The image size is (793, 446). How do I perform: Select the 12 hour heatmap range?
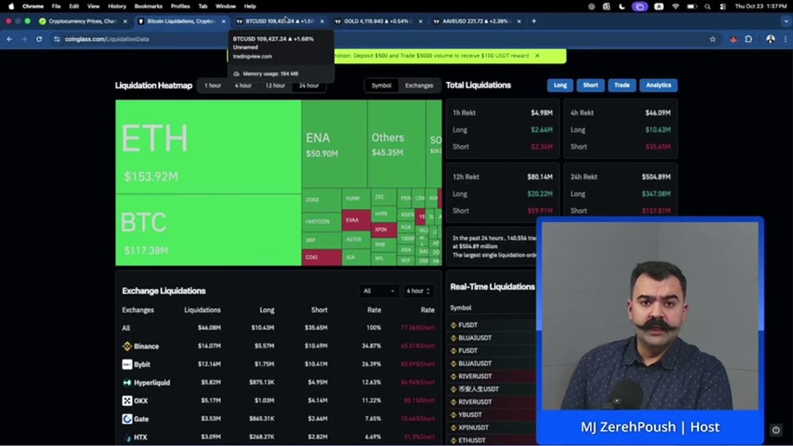coord(275,85)
